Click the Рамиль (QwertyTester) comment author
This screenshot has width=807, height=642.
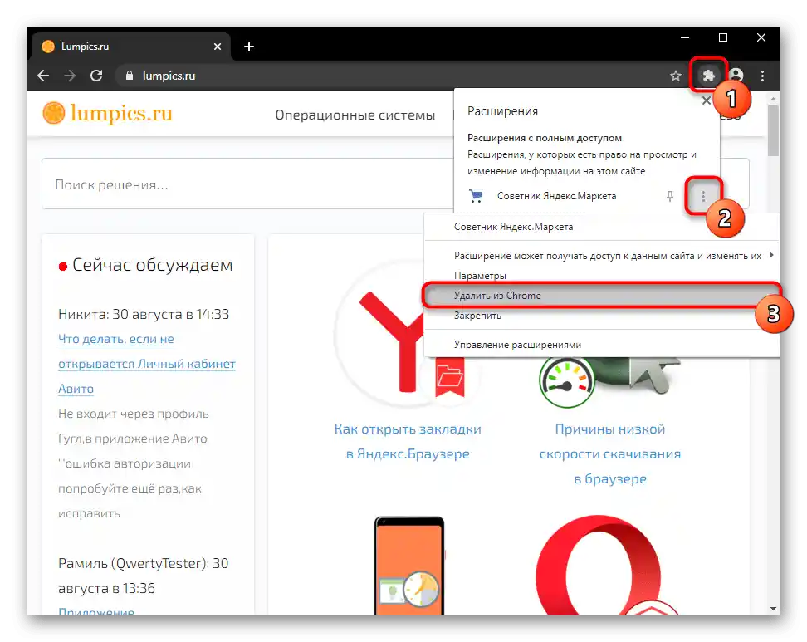(143, 576)
